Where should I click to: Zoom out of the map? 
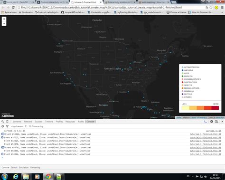pos(4,24)
